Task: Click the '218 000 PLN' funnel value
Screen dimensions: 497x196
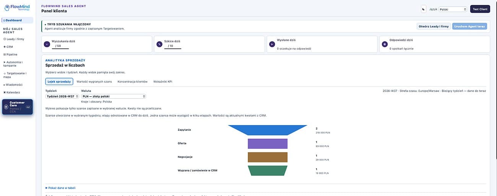Action: click(x=323, y=133)
